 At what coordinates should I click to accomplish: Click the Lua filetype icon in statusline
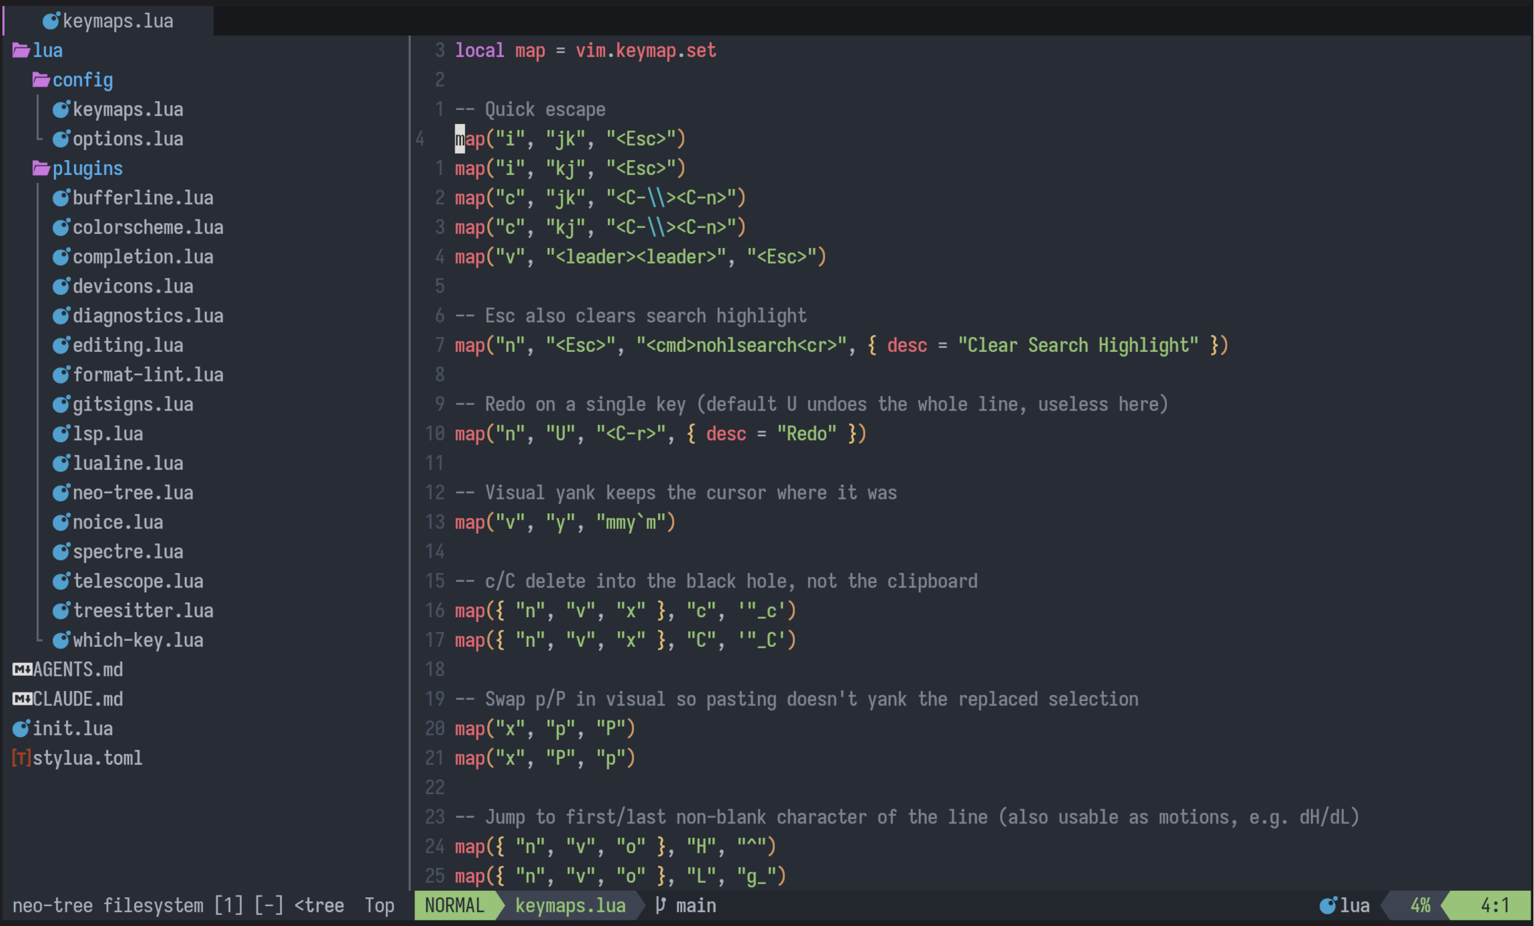tap(1328, 905)
